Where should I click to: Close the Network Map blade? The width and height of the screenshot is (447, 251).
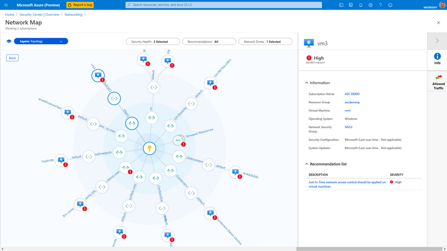tap(438, 22)
